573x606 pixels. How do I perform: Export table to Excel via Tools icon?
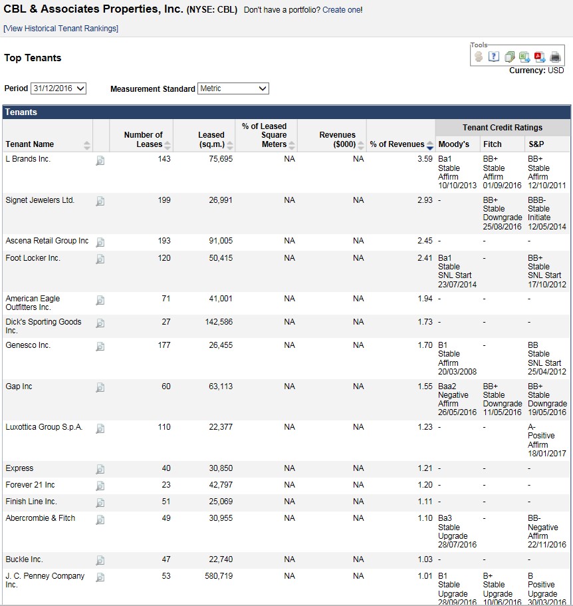point(524,57)
